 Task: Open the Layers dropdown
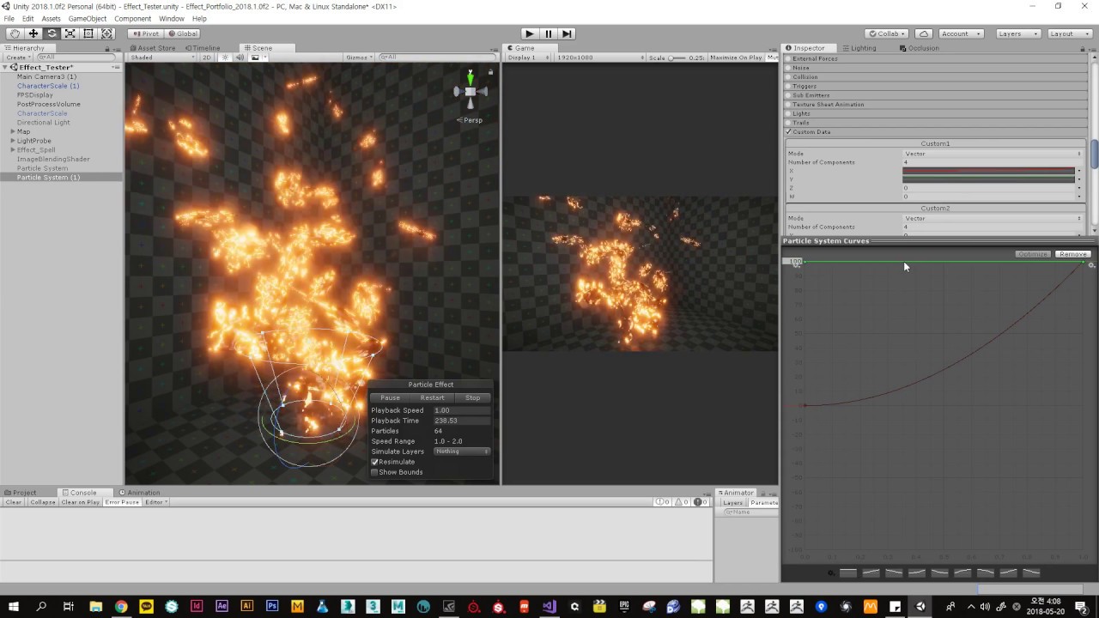click(x=1018, y=33)
